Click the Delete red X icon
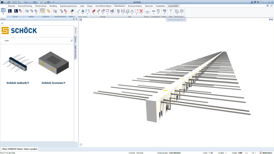Screen dimensions: 274x154 pyautogui.click(x=141, y=11)
